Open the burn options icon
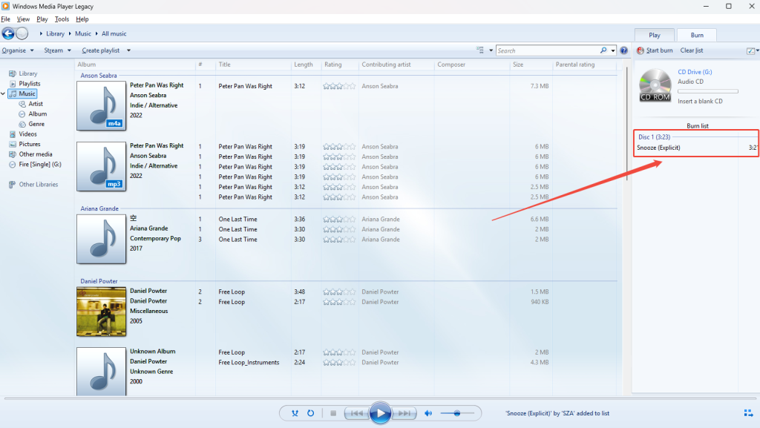760x428 pixels. (752, 50)
